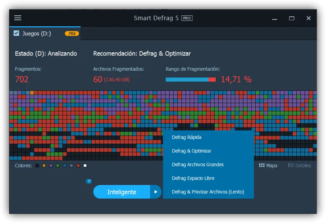
Task: Click the green color legend swatch
Action: click(x=58, y=166)
